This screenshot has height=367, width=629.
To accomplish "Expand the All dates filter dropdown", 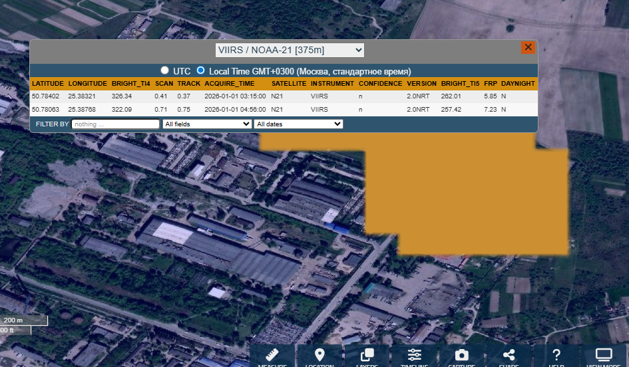I will (x=298, y=124).
